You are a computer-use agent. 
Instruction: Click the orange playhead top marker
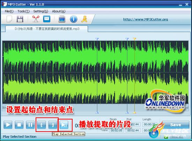point(134,39)
